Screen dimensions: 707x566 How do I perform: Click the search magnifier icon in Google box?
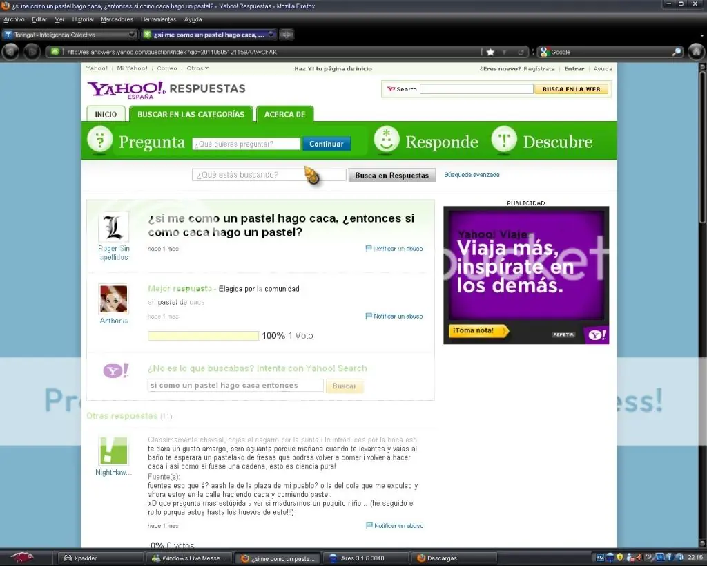tap(677, 52)
